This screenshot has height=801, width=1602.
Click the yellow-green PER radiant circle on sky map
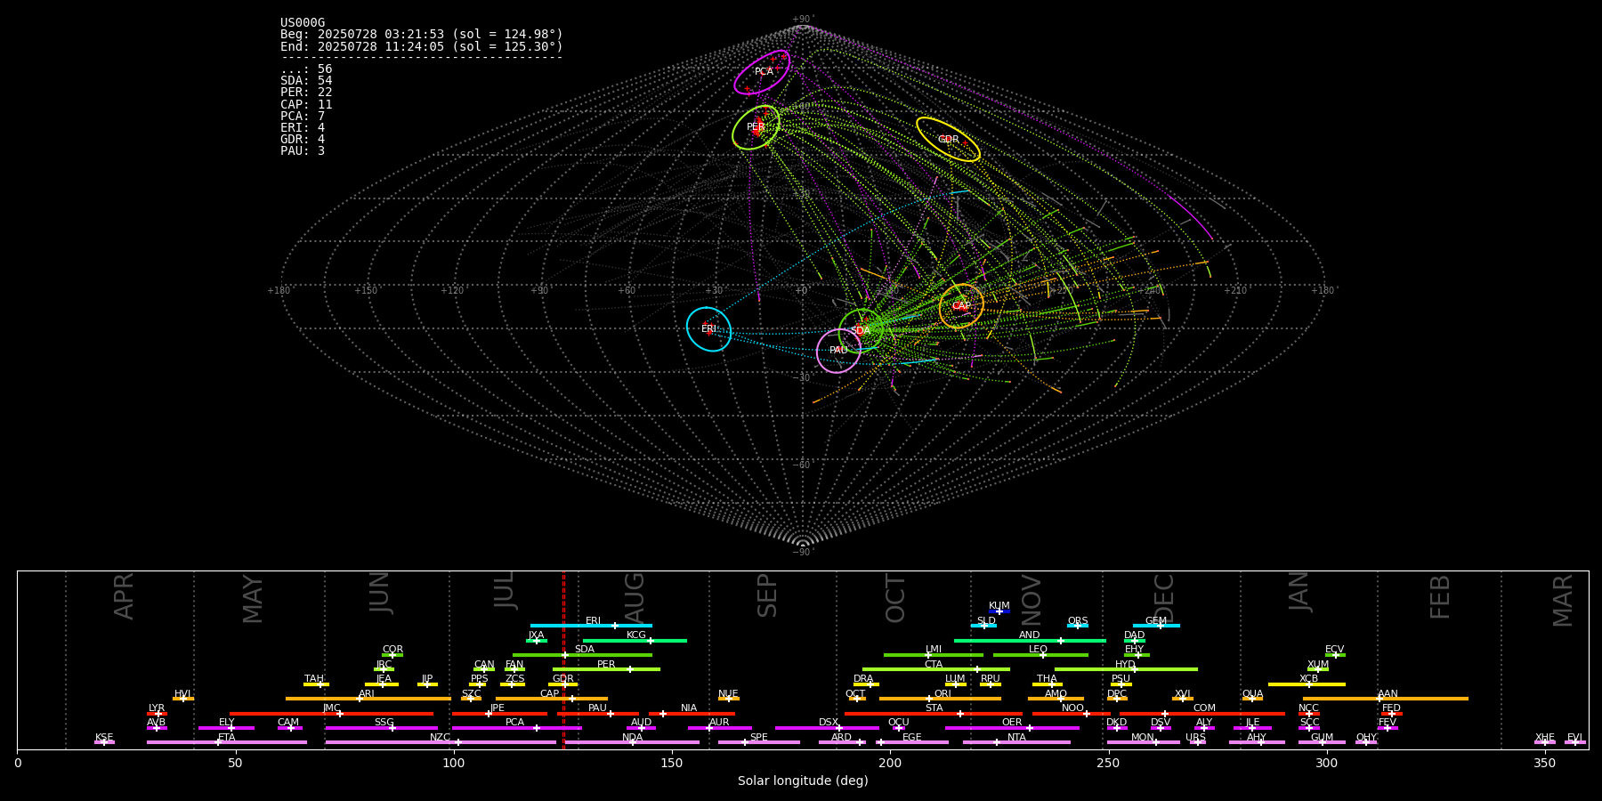point(756,127)
